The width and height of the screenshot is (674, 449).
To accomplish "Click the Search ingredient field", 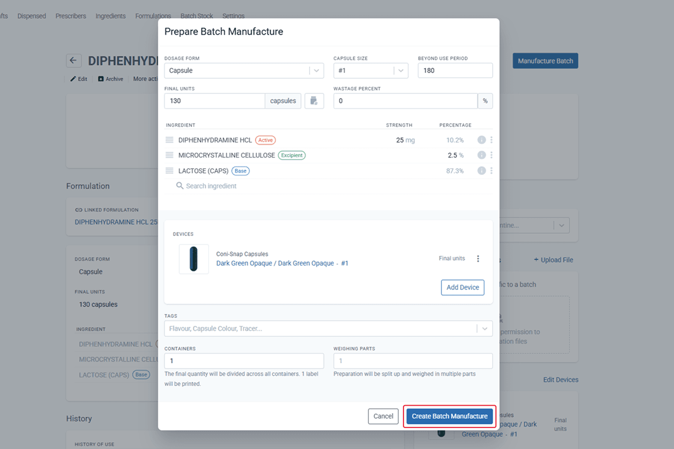I will [x=211, y=186].
